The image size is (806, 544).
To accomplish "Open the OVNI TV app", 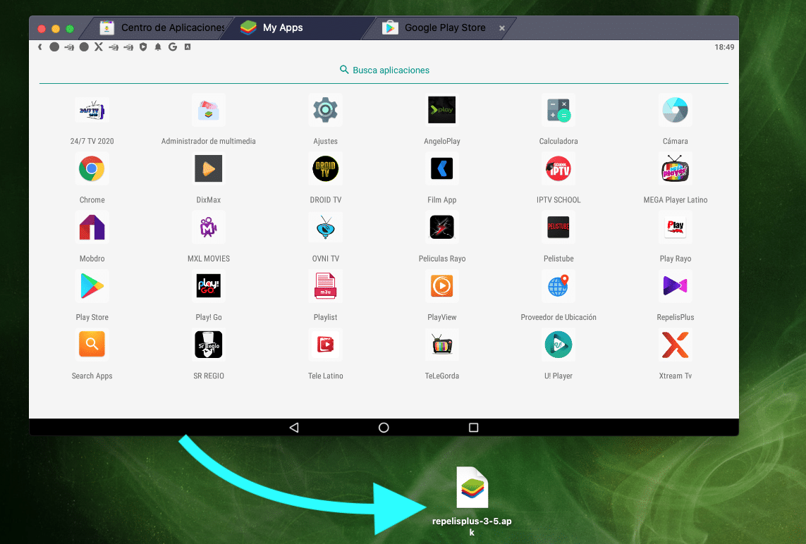I will (x=325, y=228).
